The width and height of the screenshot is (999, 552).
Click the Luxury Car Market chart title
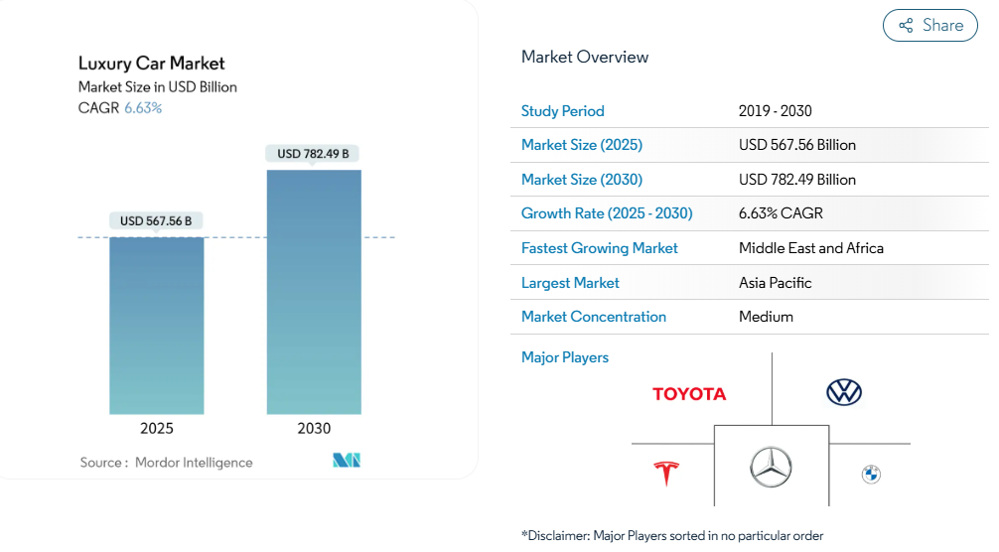tap(152, 64)
